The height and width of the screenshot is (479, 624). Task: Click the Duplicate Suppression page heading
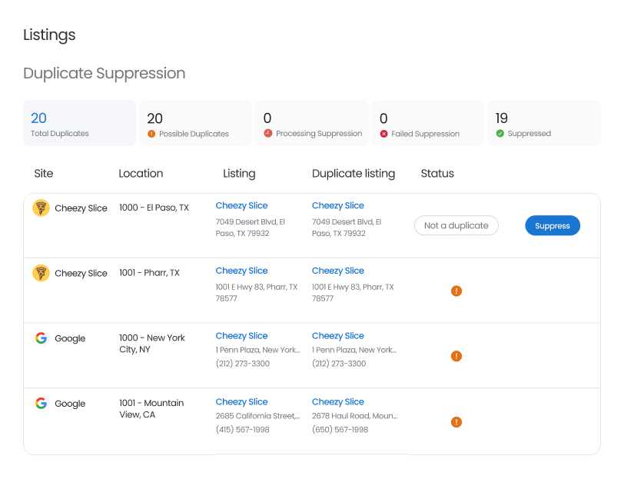point(105,73)
